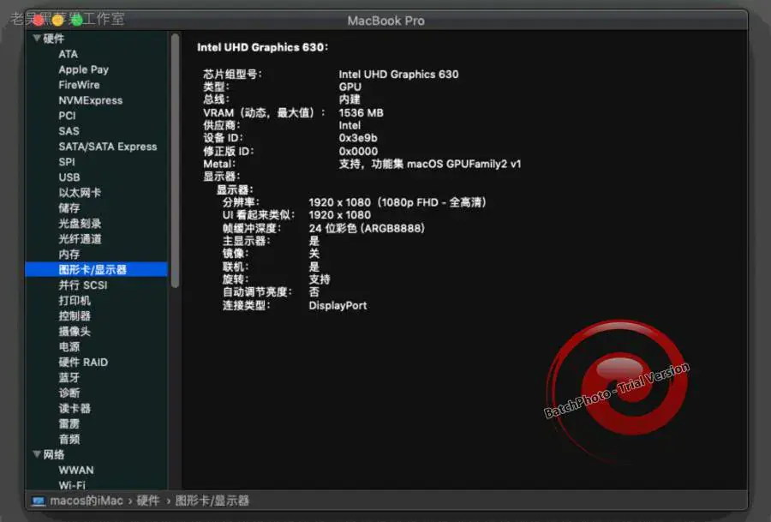Select 读卡器 in the sidebar

pyautogui.click(x=75, y=408)
